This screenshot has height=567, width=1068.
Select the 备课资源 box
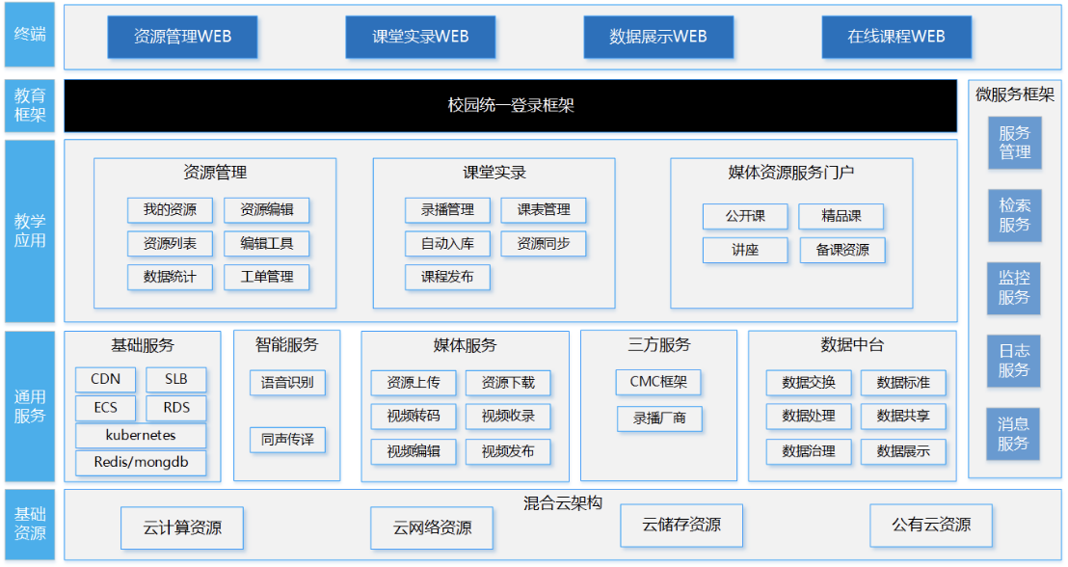tap(842, 250)
